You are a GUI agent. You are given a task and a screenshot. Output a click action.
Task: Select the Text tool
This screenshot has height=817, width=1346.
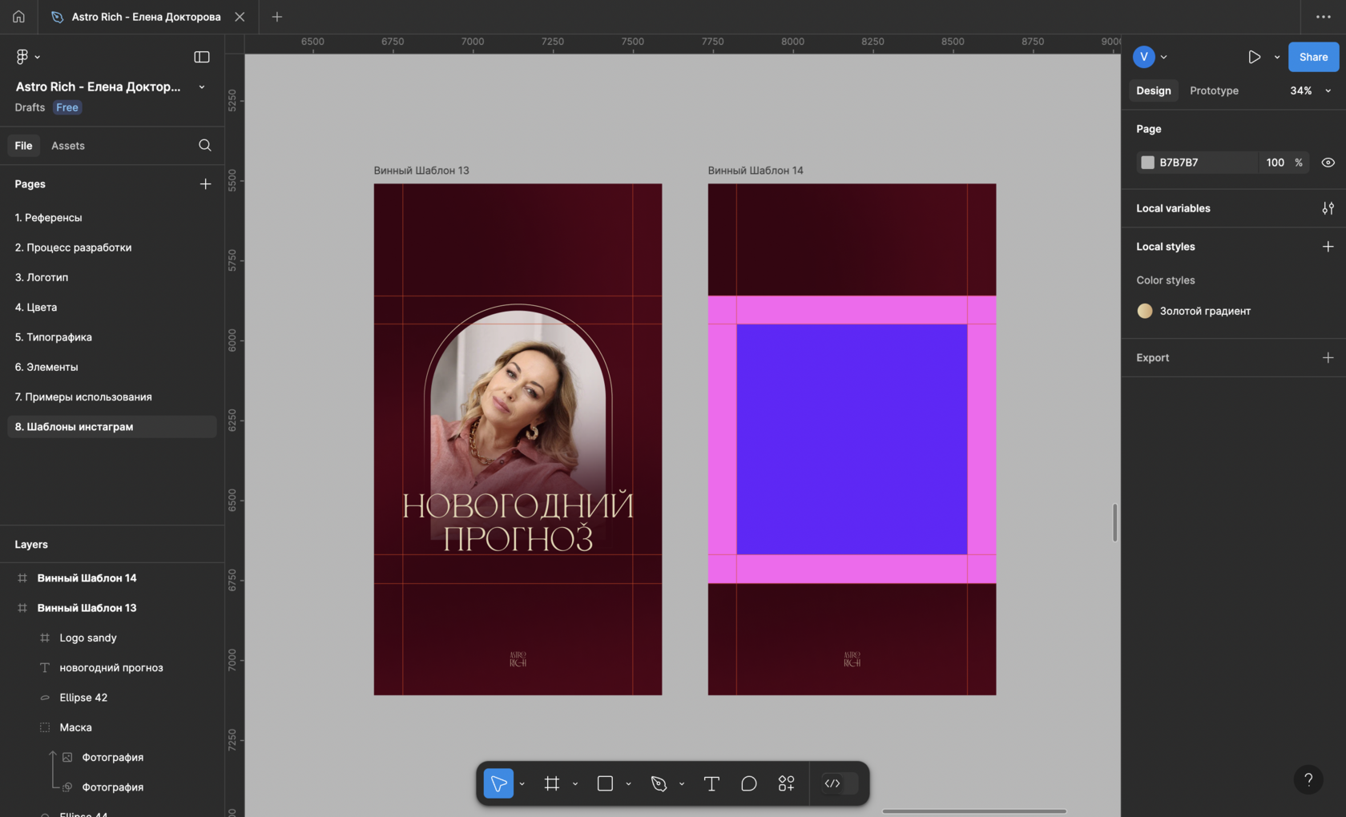tap(711, 783)
